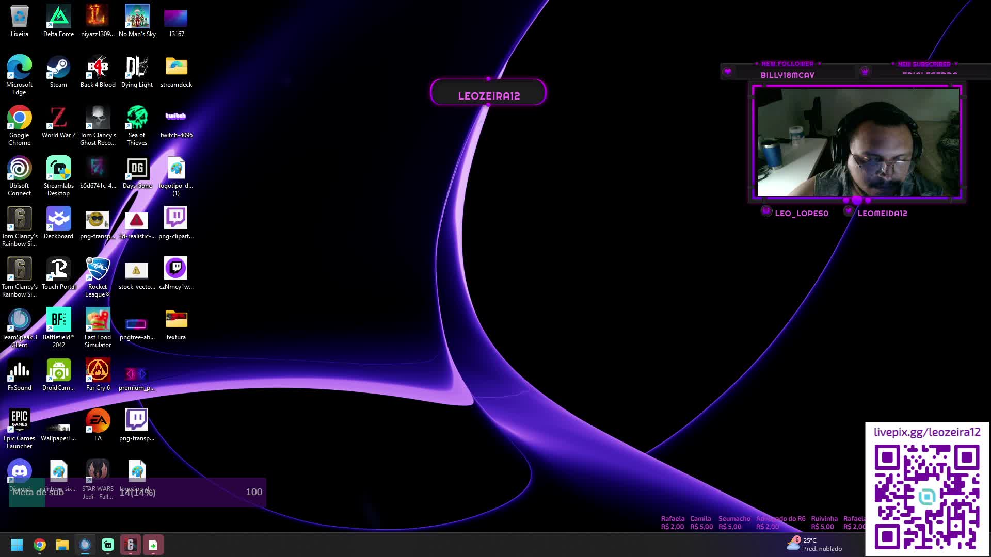
Task: Switch to Rainbow Six taskbar icon
Action: tap(131, 545)
